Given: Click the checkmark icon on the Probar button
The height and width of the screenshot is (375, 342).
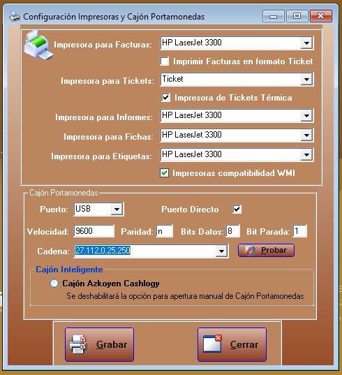Looking at the screenshot, I should (x=249, y=251).
